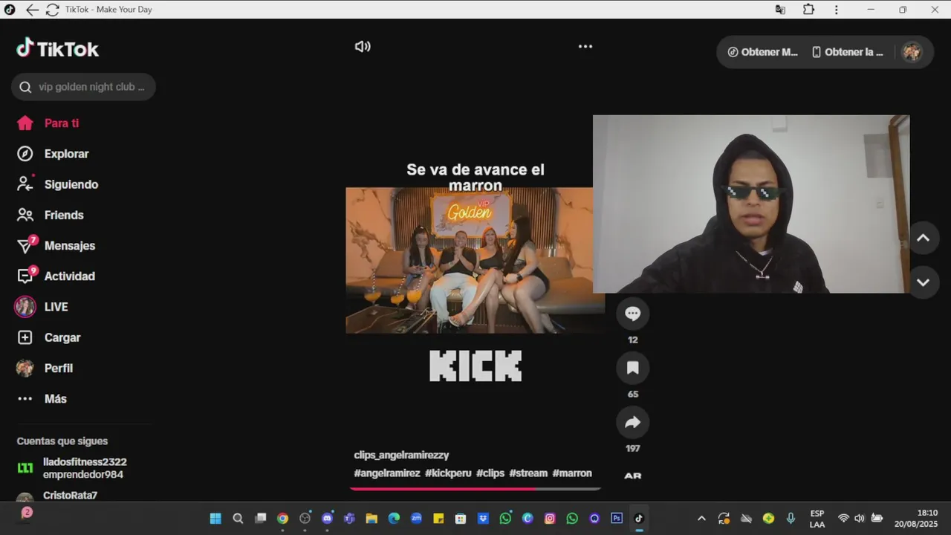Screen dimensions: 951x535
Task: Click hashtag #kickperu
Action: [x=448, y=473]
